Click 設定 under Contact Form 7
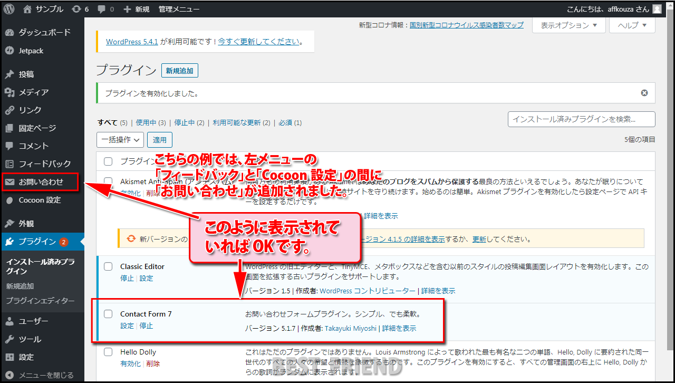 click(127, 326)
